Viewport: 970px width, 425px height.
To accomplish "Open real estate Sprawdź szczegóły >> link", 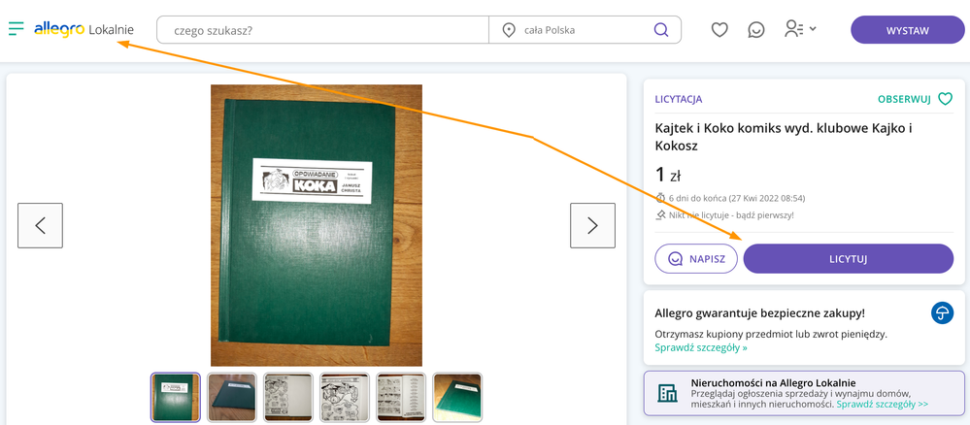I will (x=882, y=404).
